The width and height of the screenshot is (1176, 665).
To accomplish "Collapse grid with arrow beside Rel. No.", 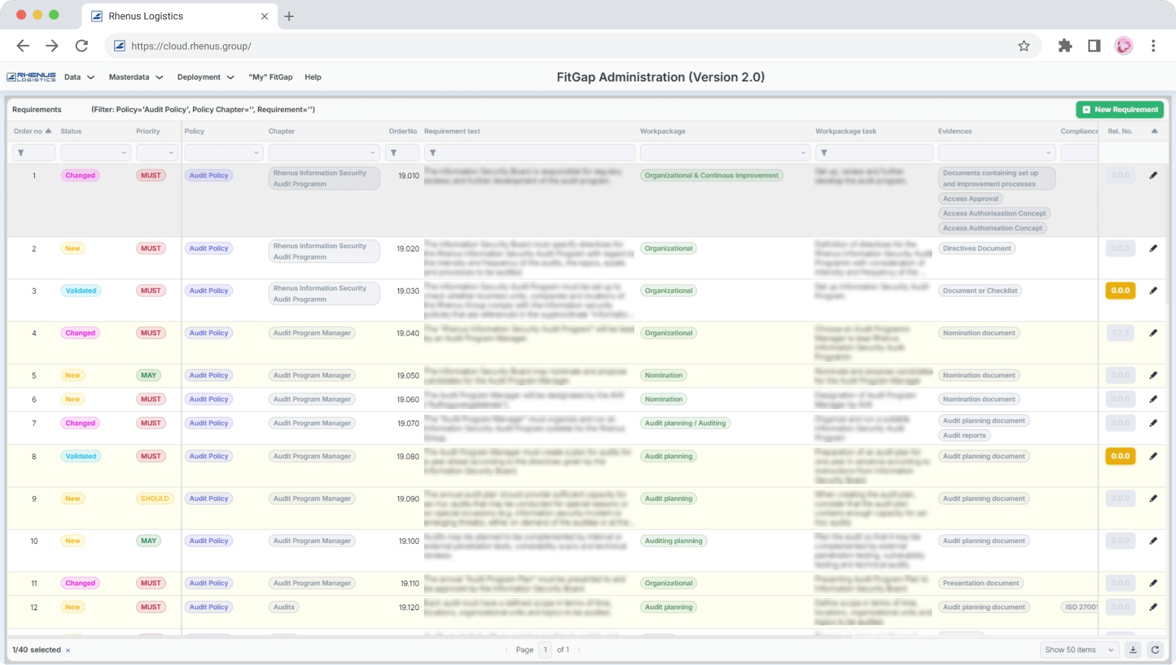I will coord(1155,131).
